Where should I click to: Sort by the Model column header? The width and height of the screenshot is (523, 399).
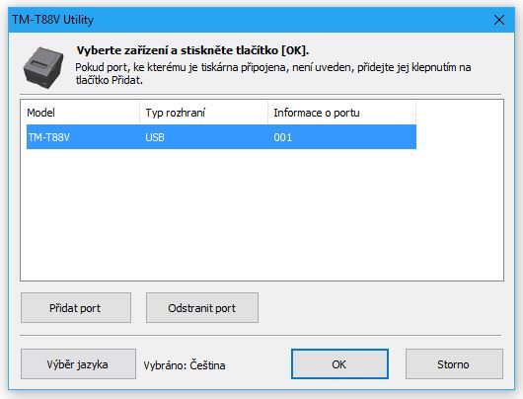(80, 113)
